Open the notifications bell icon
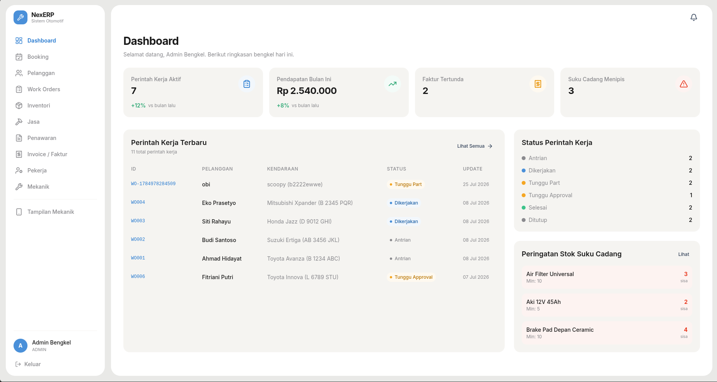The height and width of the screenshot is (382, 717). tap(694, 17)
